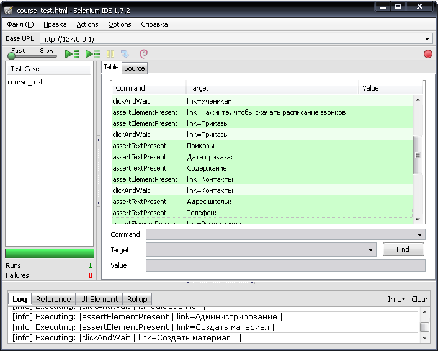This screenshot has height=351, width=438.
Task: Click the command table scrollbar thumb
Action: [418, 155]
